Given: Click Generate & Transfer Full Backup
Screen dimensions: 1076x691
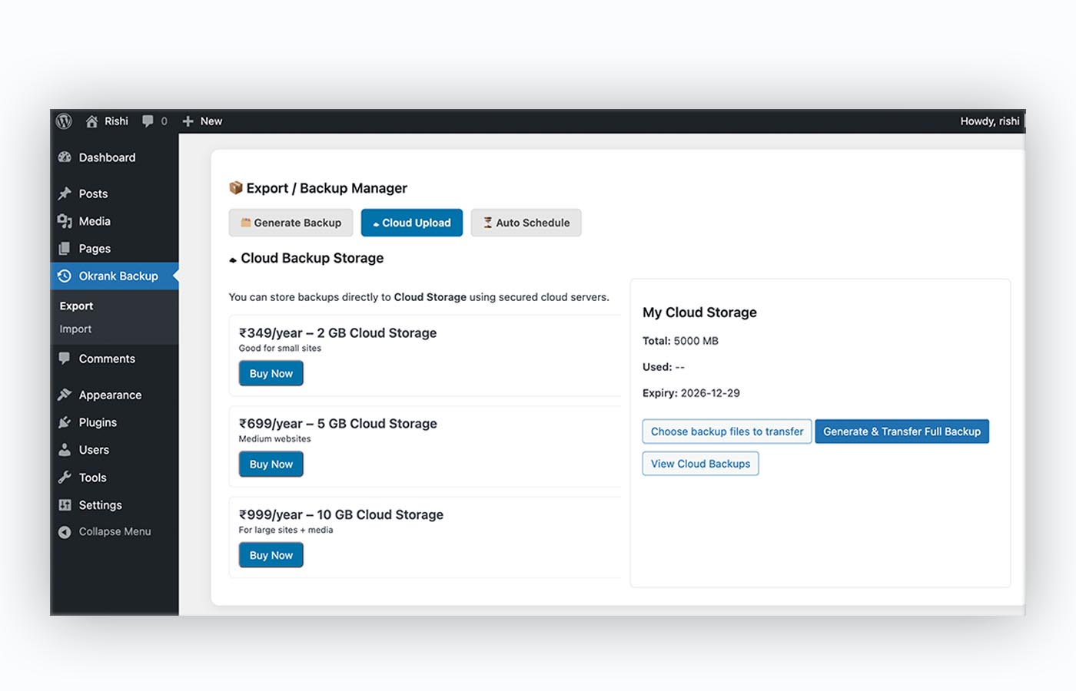Looking at the screenshot, I should pyautogui.click(x=902, y=431).
